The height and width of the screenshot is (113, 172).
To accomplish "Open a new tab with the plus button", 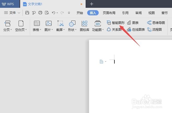I will coord(91,4).
